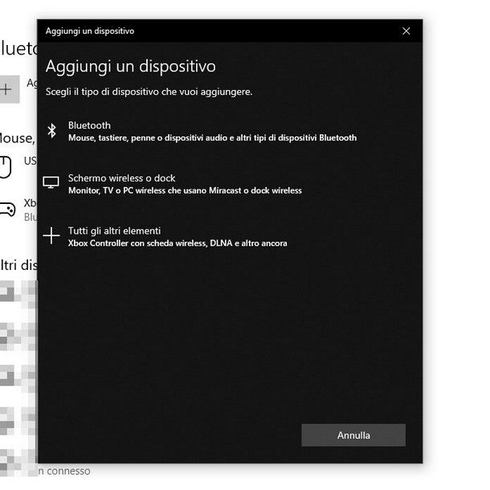Select the Bluetooth symbol icon
The height and width of the screenshot is (490, 490).
coord(52,131)
